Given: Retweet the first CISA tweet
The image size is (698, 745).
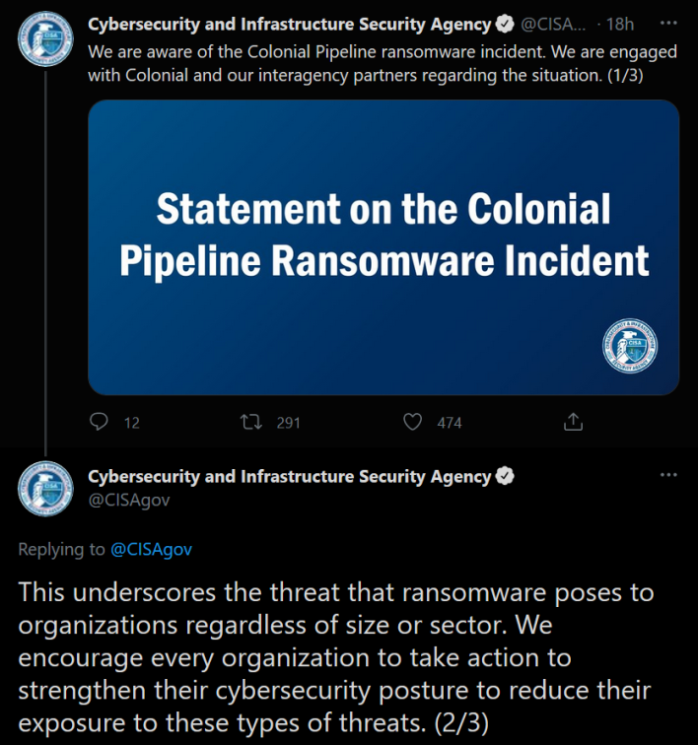Looking at the screenshot, I should [251, 422].
